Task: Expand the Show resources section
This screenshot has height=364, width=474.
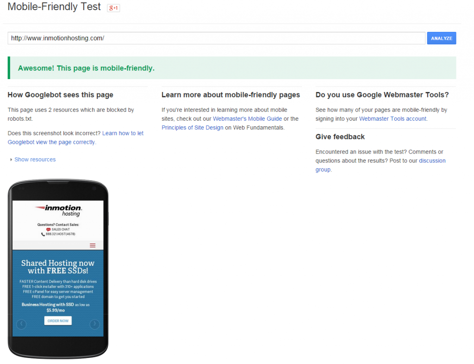Action: (35, 159)
